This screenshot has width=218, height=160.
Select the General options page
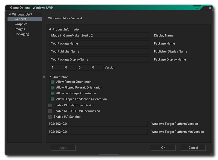pyautogui.click(x=20, y=19)
